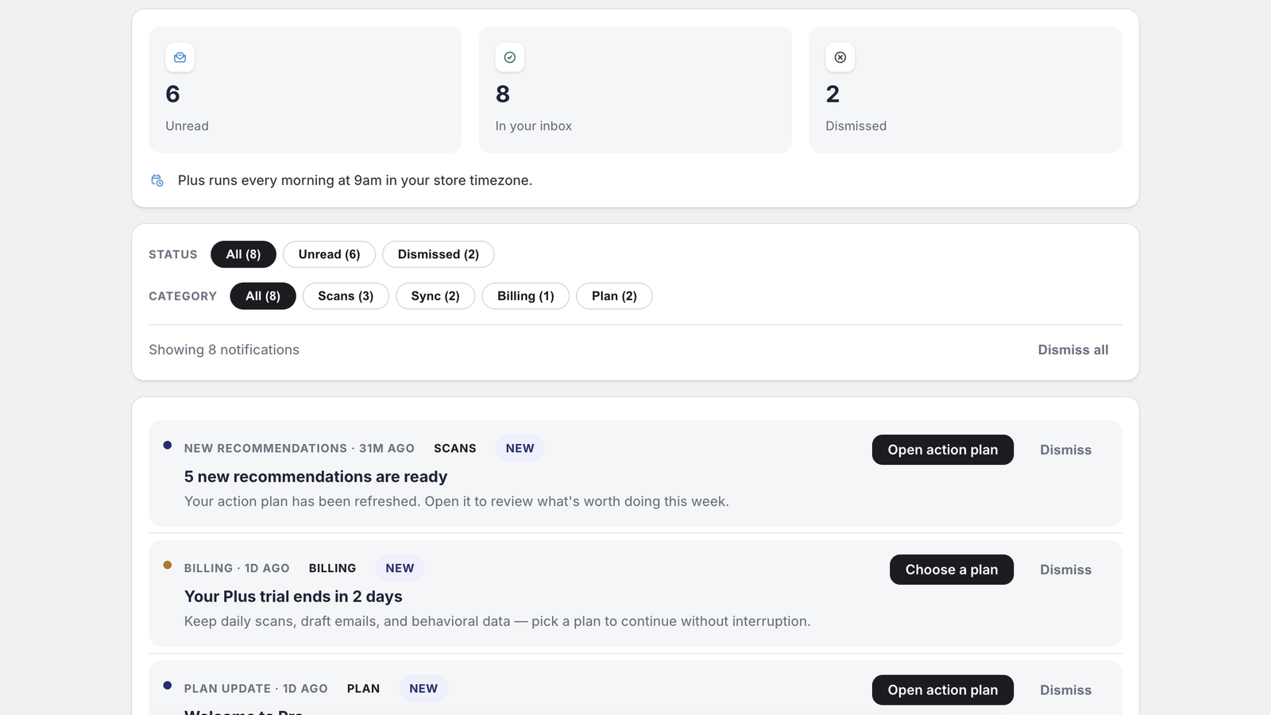
Task: Filter category by Plan (2)
Action: pyautogui.click(x=614, y=296)
